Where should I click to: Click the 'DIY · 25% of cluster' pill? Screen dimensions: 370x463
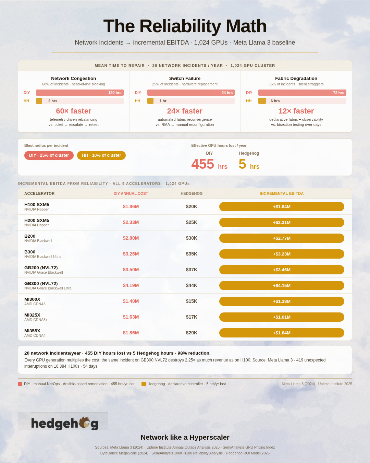[49, 155]
